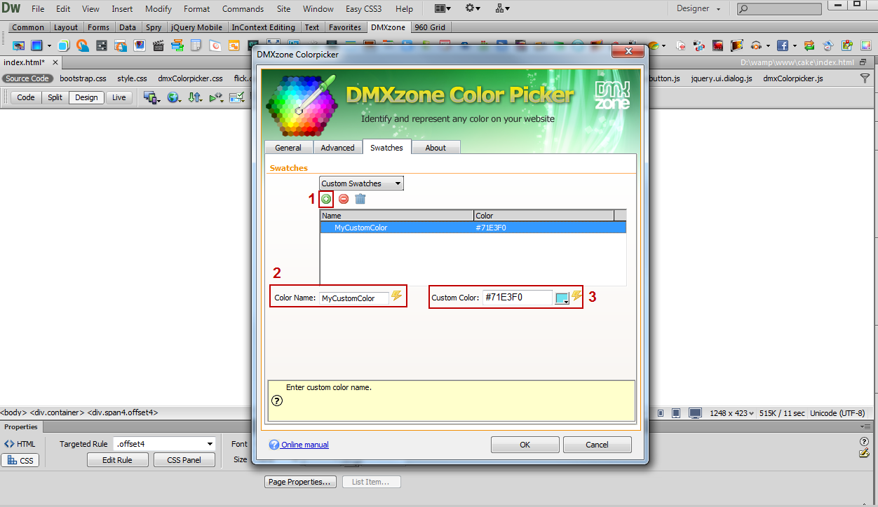Toggle Live view
Image resolution: width=878 pixels, height=507 pixels.
pyautogui.click(x=119, y=97)
